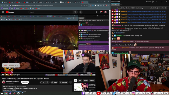Open the YouTube hamburger guide menu
169x95 pixels.
point(3,12)
